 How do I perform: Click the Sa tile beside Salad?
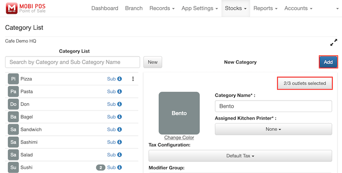click(13, 155)
